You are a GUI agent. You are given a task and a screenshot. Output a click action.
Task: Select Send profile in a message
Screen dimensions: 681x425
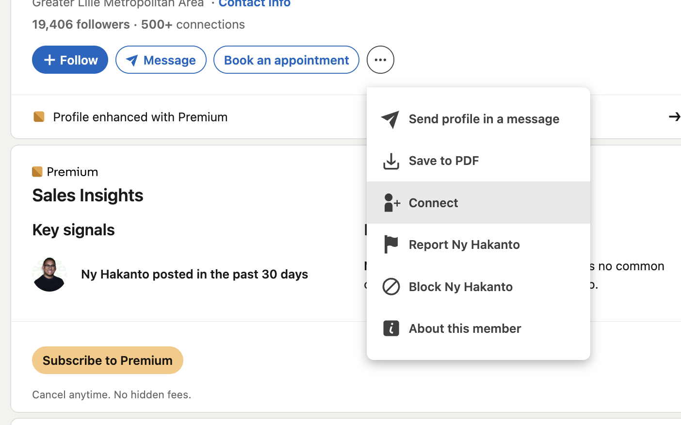[478, 119]
